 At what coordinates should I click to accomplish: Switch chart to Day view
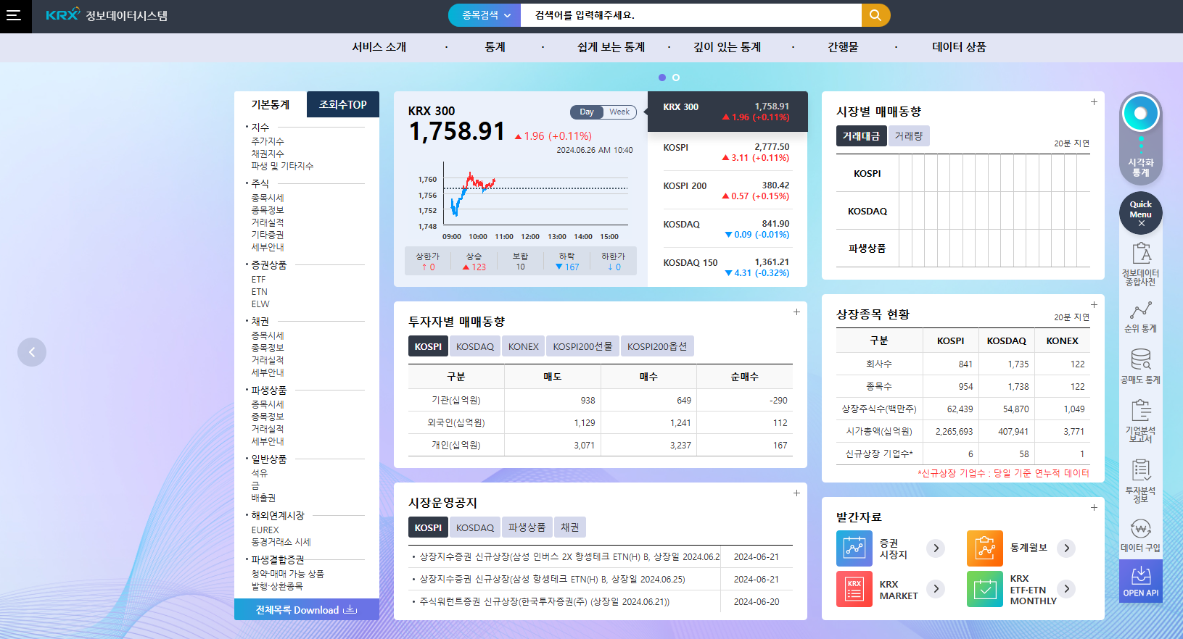[587, 112]
